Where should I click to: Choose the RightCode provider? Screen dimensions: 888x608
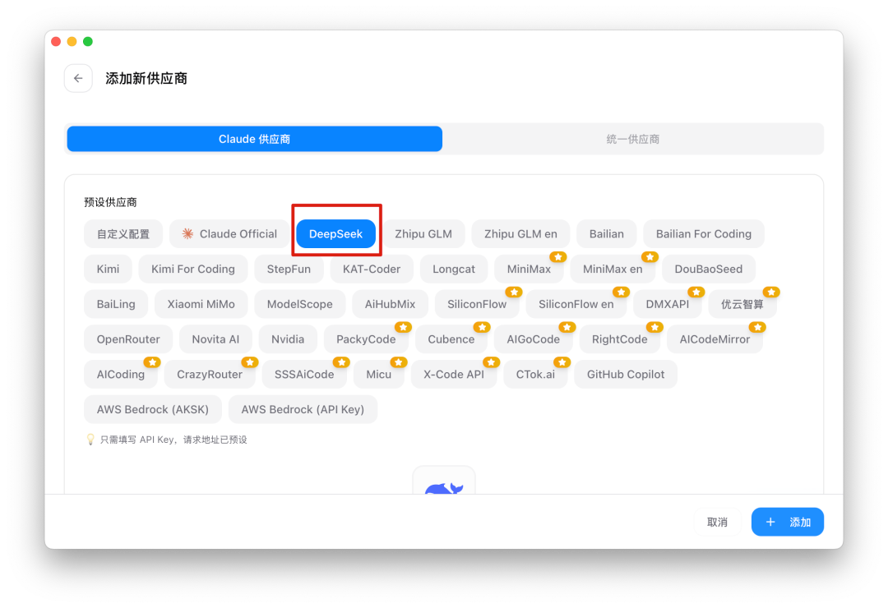tap(620, 339)
